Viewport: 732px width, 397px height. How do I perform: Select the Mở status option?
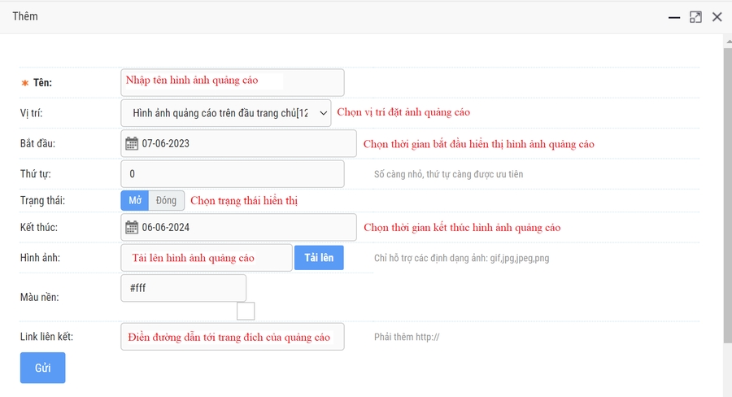pos(135,200)
